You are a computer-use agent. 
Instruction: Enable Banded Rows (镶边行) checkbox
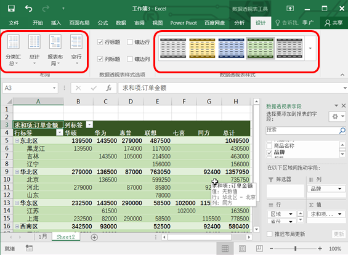tap(129, 42)
